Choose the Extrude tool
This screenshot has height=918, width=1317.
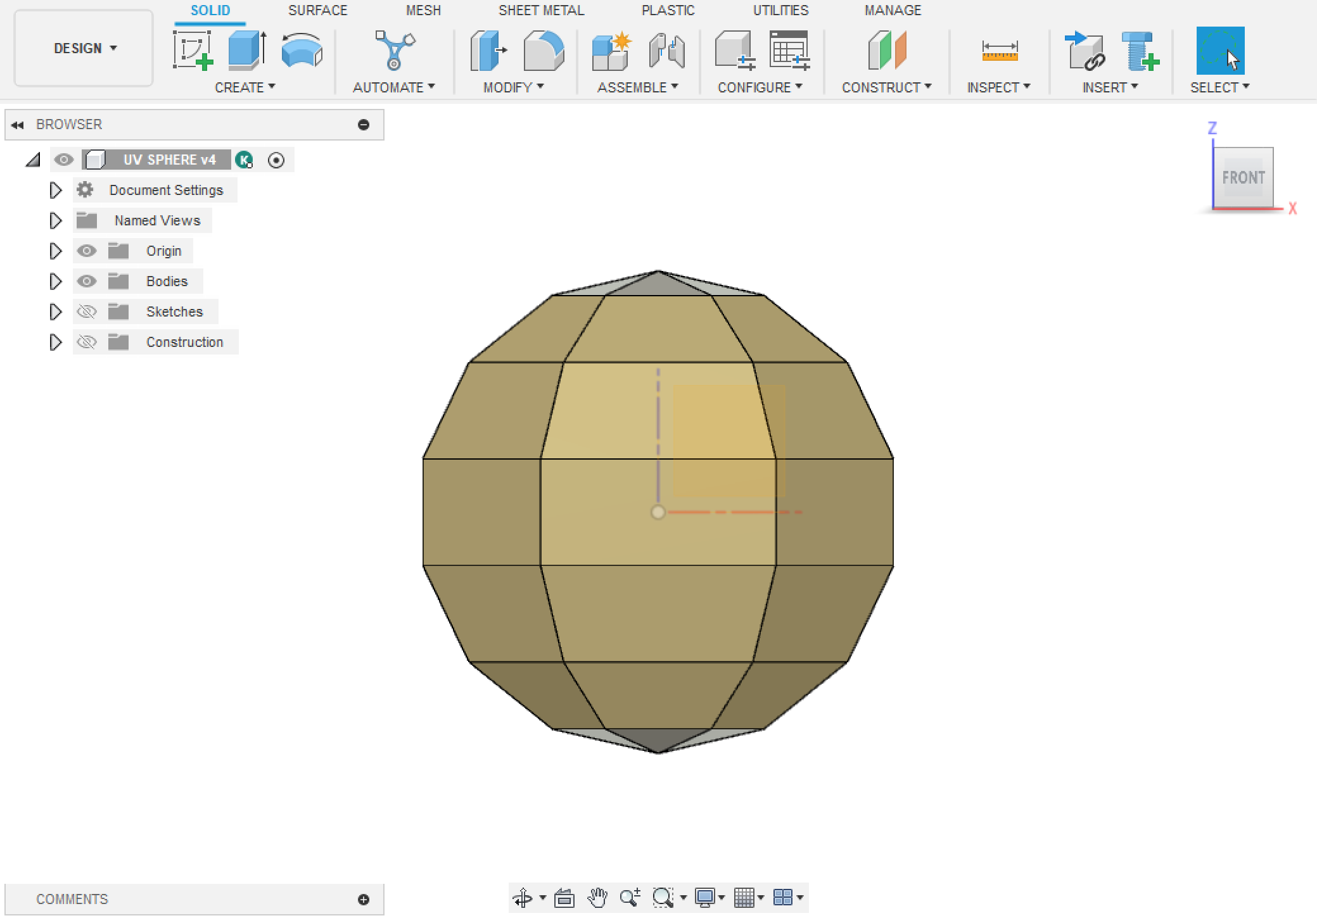(x=247, y=50)
